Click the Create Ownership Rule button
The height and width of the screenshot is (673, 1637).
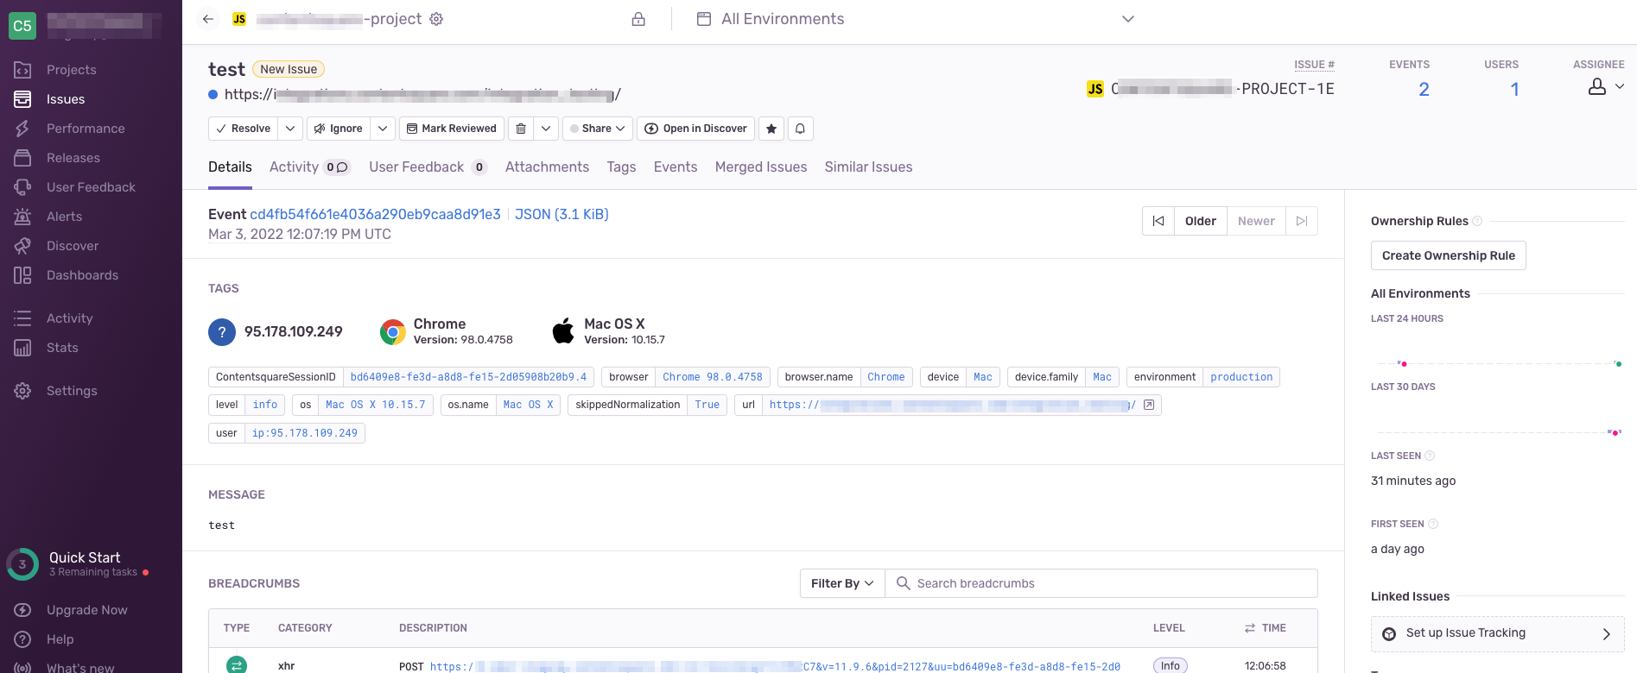click(1449, 255)
